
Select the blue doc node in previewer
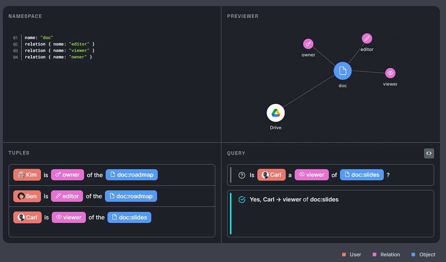coord(342,71)
